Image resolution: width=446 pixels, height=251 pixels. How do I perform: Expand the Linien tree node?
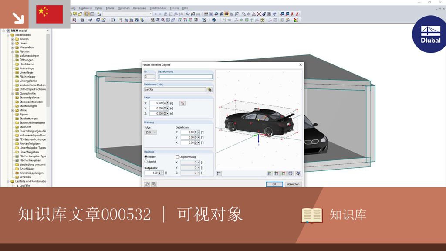pos(13,43)
